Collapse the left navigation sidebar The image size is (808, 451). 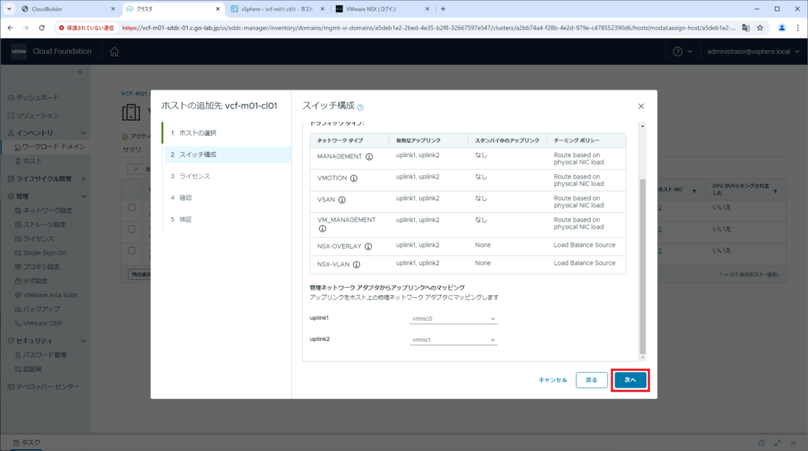pyautogui.click(x=80, y=71)
